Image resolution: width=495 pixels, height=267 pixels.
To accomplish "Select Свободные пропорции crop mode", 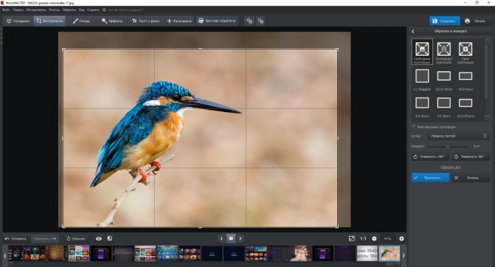I will [x=422, y=53].
